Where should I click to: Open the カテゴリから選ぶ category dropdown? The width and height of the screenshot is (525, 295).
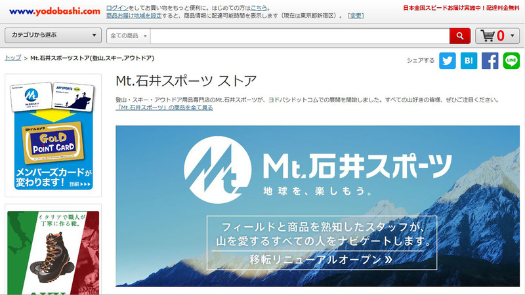(53, 35)
